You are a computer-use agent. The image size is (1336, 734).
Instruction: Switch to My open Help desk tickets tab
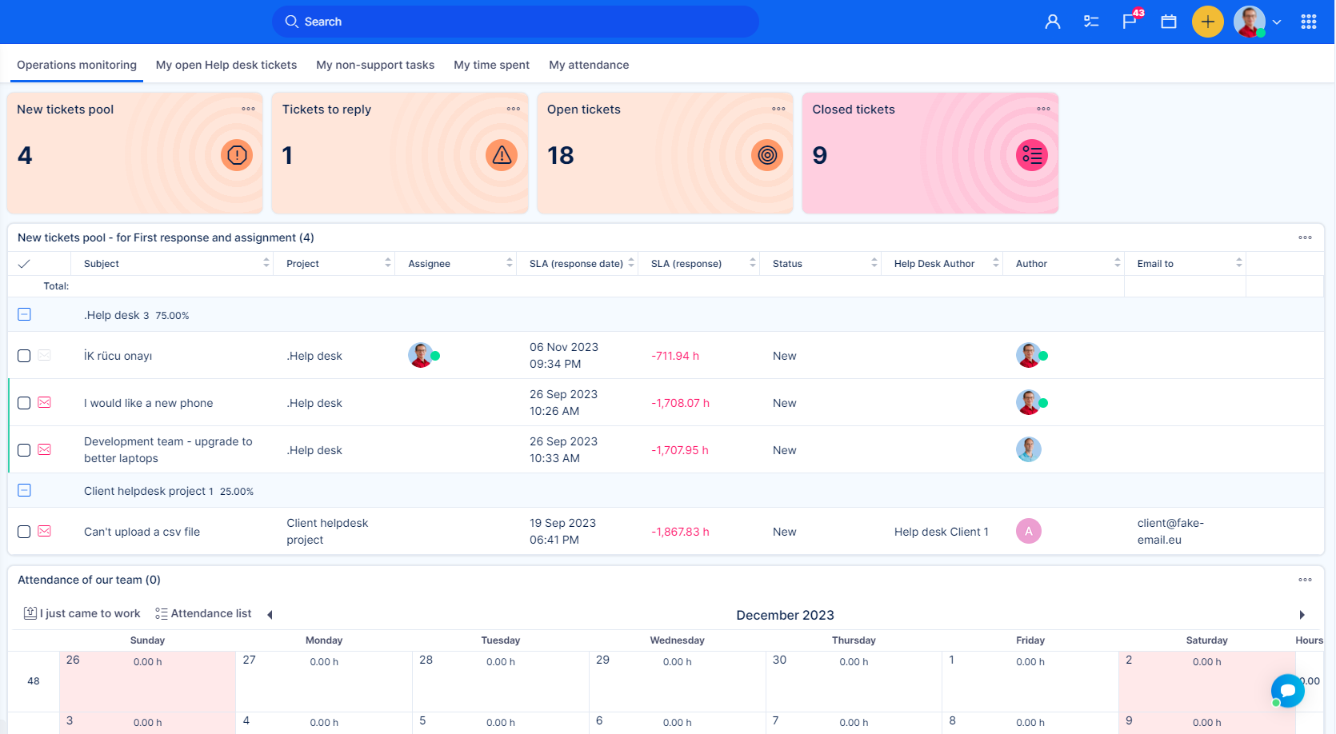[226, 65]
